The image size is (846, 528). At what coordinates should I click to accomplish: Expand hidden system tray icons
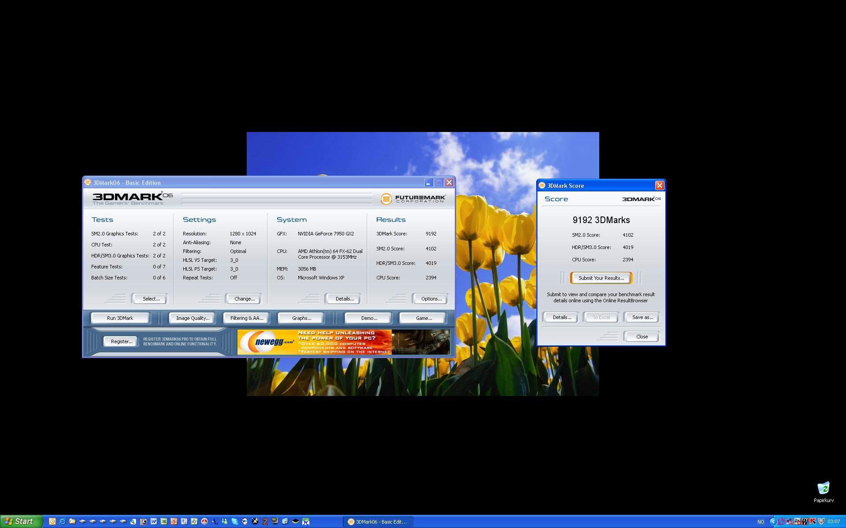tap(774, 521)
